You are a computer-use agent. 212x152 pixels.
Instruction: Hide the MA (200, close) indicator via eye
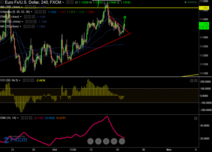pos(27,7)
